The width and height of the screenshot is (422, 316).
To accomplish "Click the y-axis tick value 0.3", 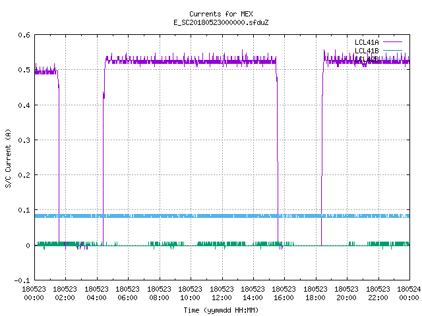I will click(24, 140).
